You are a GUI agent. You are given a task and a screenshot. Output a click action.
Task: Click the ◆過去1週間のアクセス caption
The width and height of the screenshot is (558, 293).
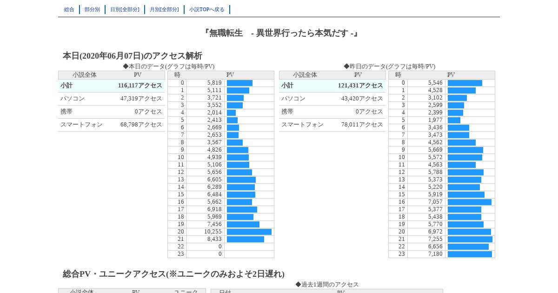327,285
